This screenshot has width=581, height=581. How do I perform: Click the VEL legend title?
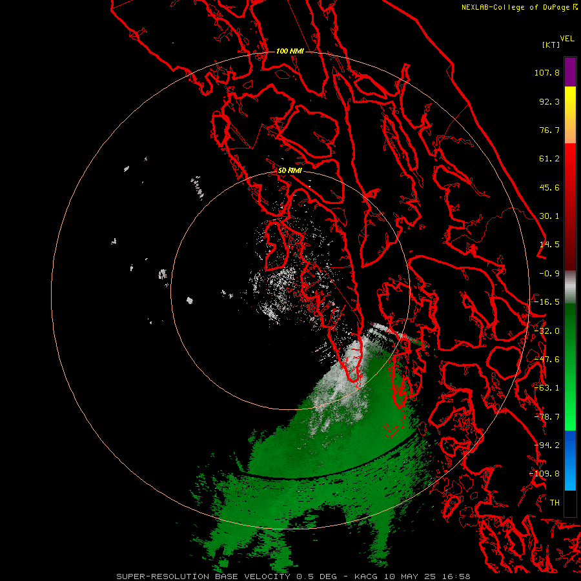pyautogui.click(x=567, y=39)
